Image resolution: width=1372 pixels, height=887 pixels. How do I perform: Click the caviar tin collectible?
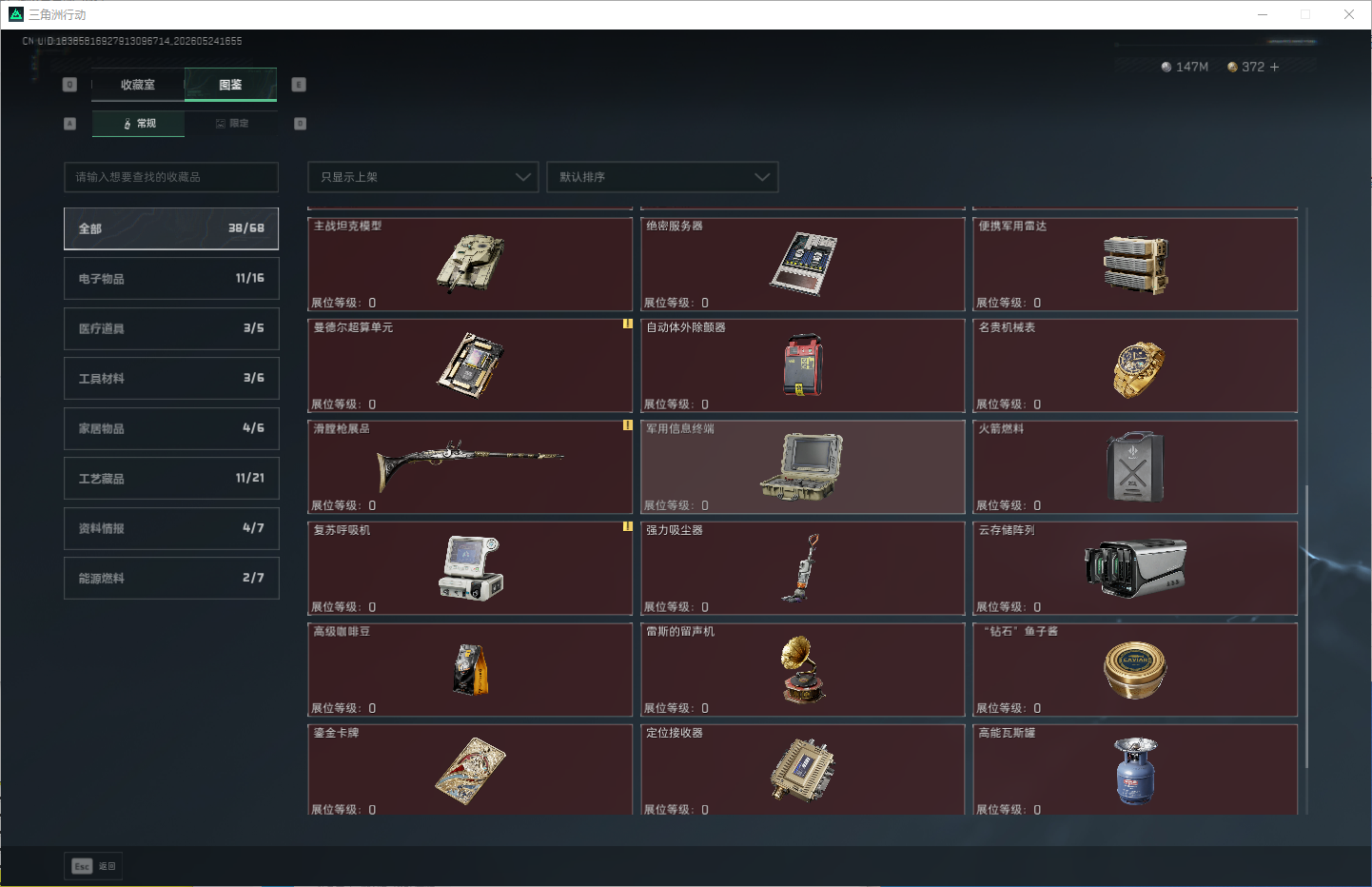click(1135, 670)
